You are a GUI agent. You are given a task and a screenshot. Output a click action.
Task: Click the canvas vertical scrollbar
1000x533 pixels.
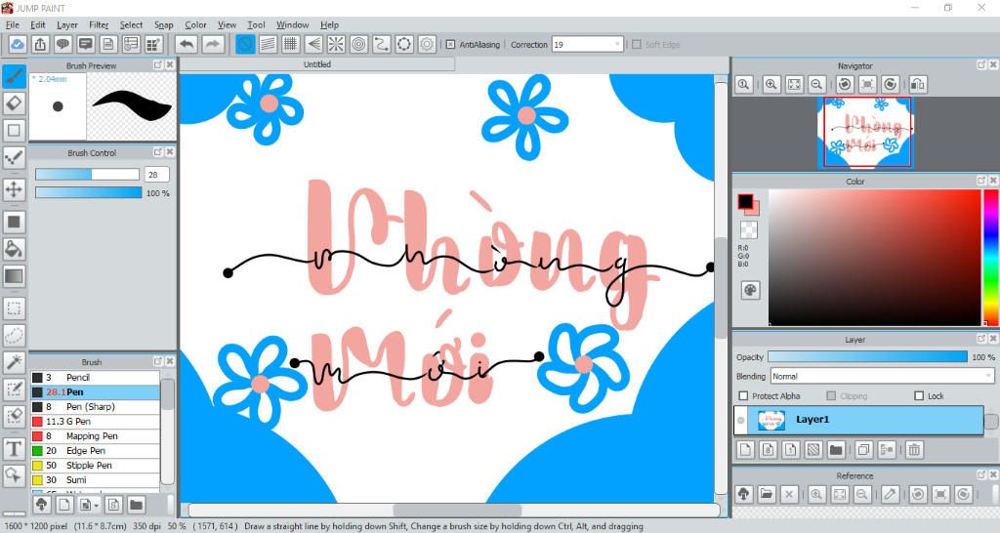click(720, 287)
